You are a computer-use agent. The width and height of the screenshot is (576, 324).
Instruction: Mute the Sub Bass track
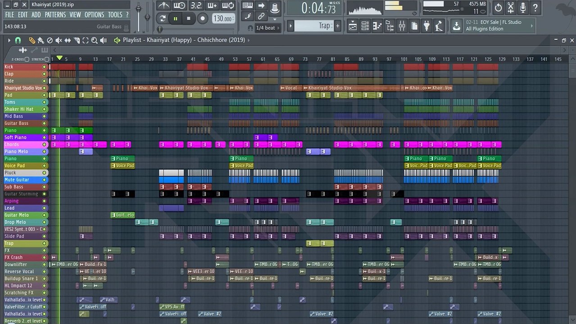44,187
